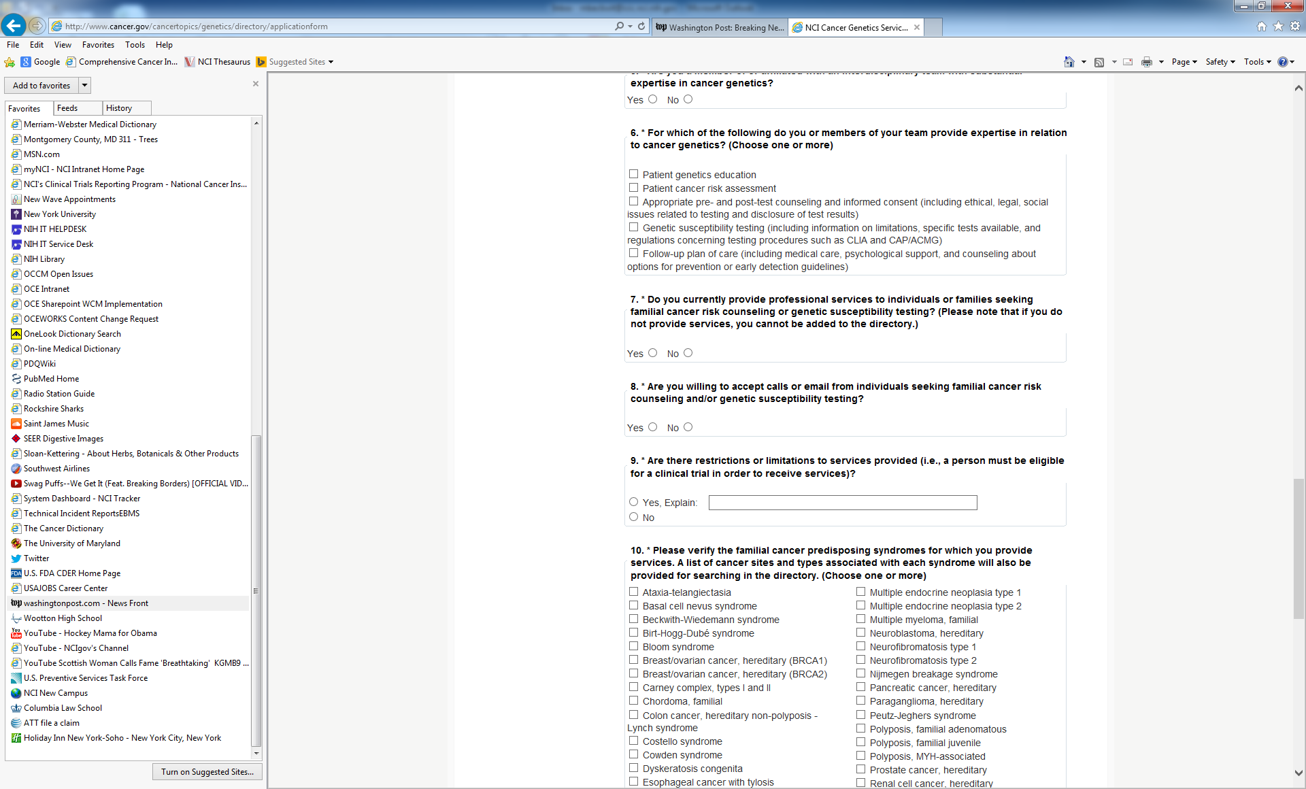
Task: Click the Yes, Explain text field
Action: [x=842, y=503]
